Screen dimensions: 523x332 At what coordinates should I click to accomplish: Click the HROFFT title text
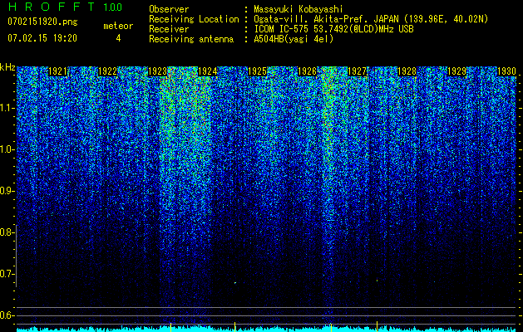52,7
